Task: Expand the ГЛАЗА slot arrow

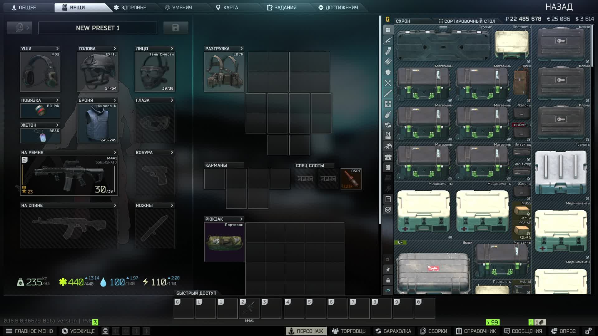Action: tap(172, 100)
